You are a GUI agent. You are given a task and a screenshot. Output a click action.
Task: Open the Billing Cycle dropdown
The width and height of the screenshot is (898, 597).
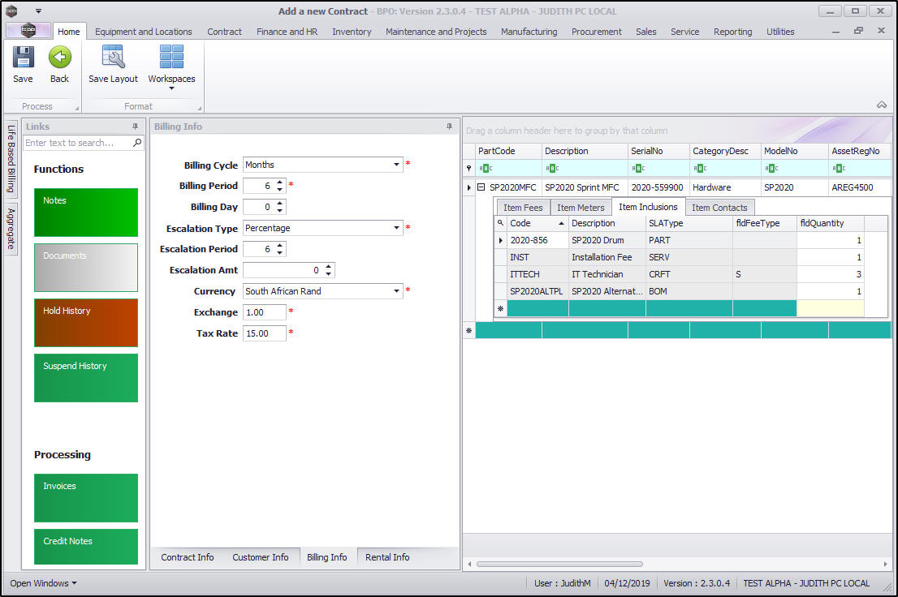click(x=397, y=165)
